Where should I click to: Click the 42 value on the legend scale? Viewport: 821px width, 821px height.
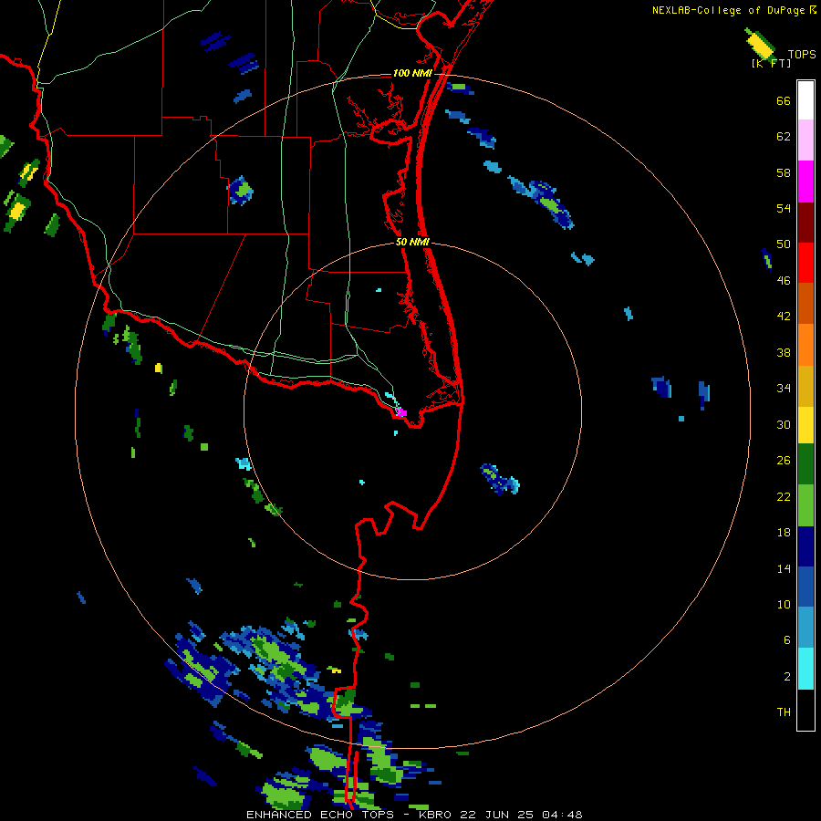[784, 317]
